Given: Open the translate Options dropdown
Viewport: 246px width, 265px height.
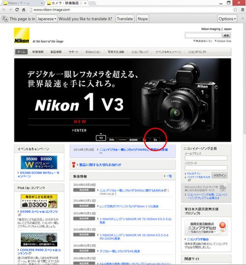Looking at the screenshot, I should 227,19.
